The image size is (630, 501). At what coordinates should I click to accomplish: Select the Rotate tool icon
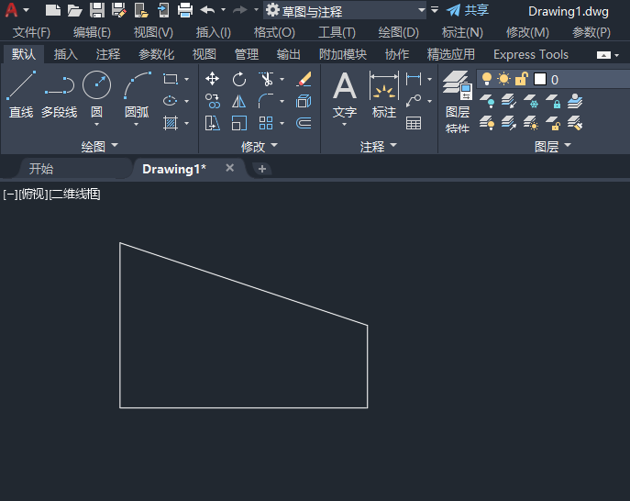click(x=239, y=79)
